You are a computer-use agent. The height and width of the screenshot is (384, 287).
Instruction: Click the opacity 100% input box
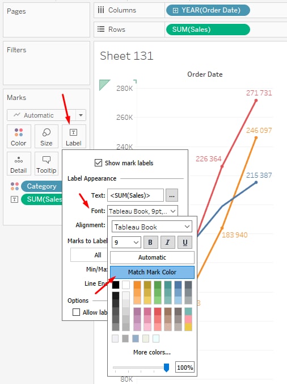click(185, 368)
